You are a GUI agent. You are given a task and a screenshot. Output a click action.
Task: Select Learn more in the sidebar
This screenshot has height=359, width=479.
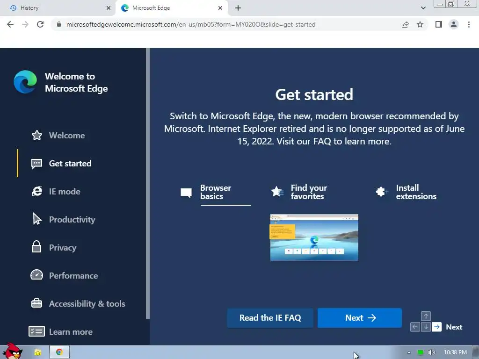pos(71,332)
